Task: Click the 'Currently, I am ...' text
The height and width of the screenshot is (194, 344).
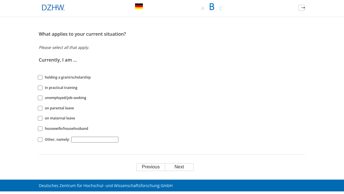Action: [x=58, y=60]
